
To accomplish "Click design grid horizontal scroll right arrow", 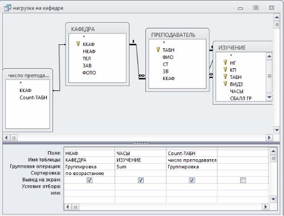I will pos(266,206).
